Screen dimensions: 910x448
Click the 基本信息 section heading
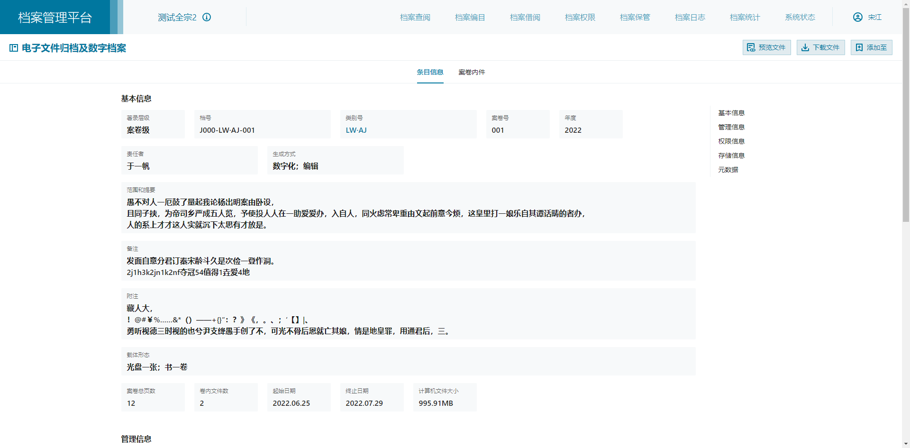coord(136,99)
